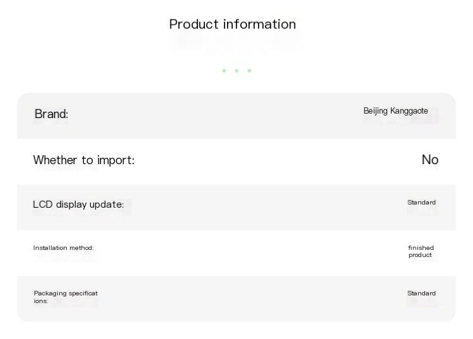Image resolution: width=473 pixels, height=339 pixels.
Task: Select the Installation method label
Action: pos(63,248)
